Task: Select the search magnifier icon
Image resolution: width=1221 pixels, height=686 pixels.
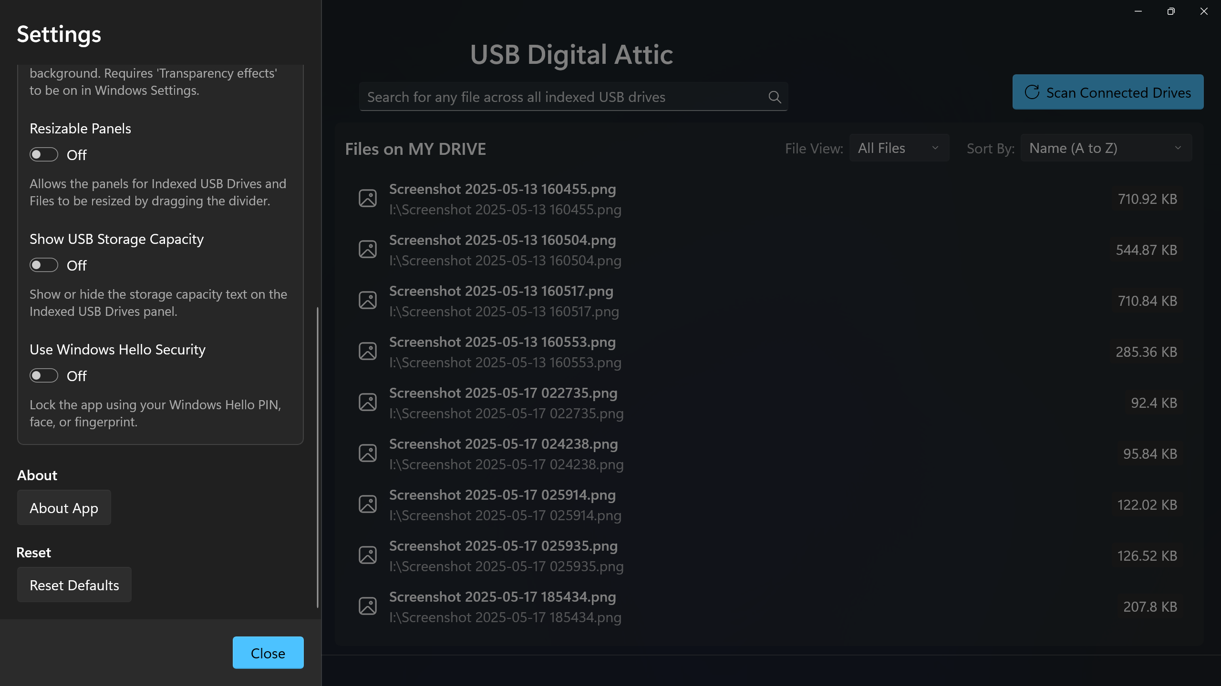Action: [775, 97]
